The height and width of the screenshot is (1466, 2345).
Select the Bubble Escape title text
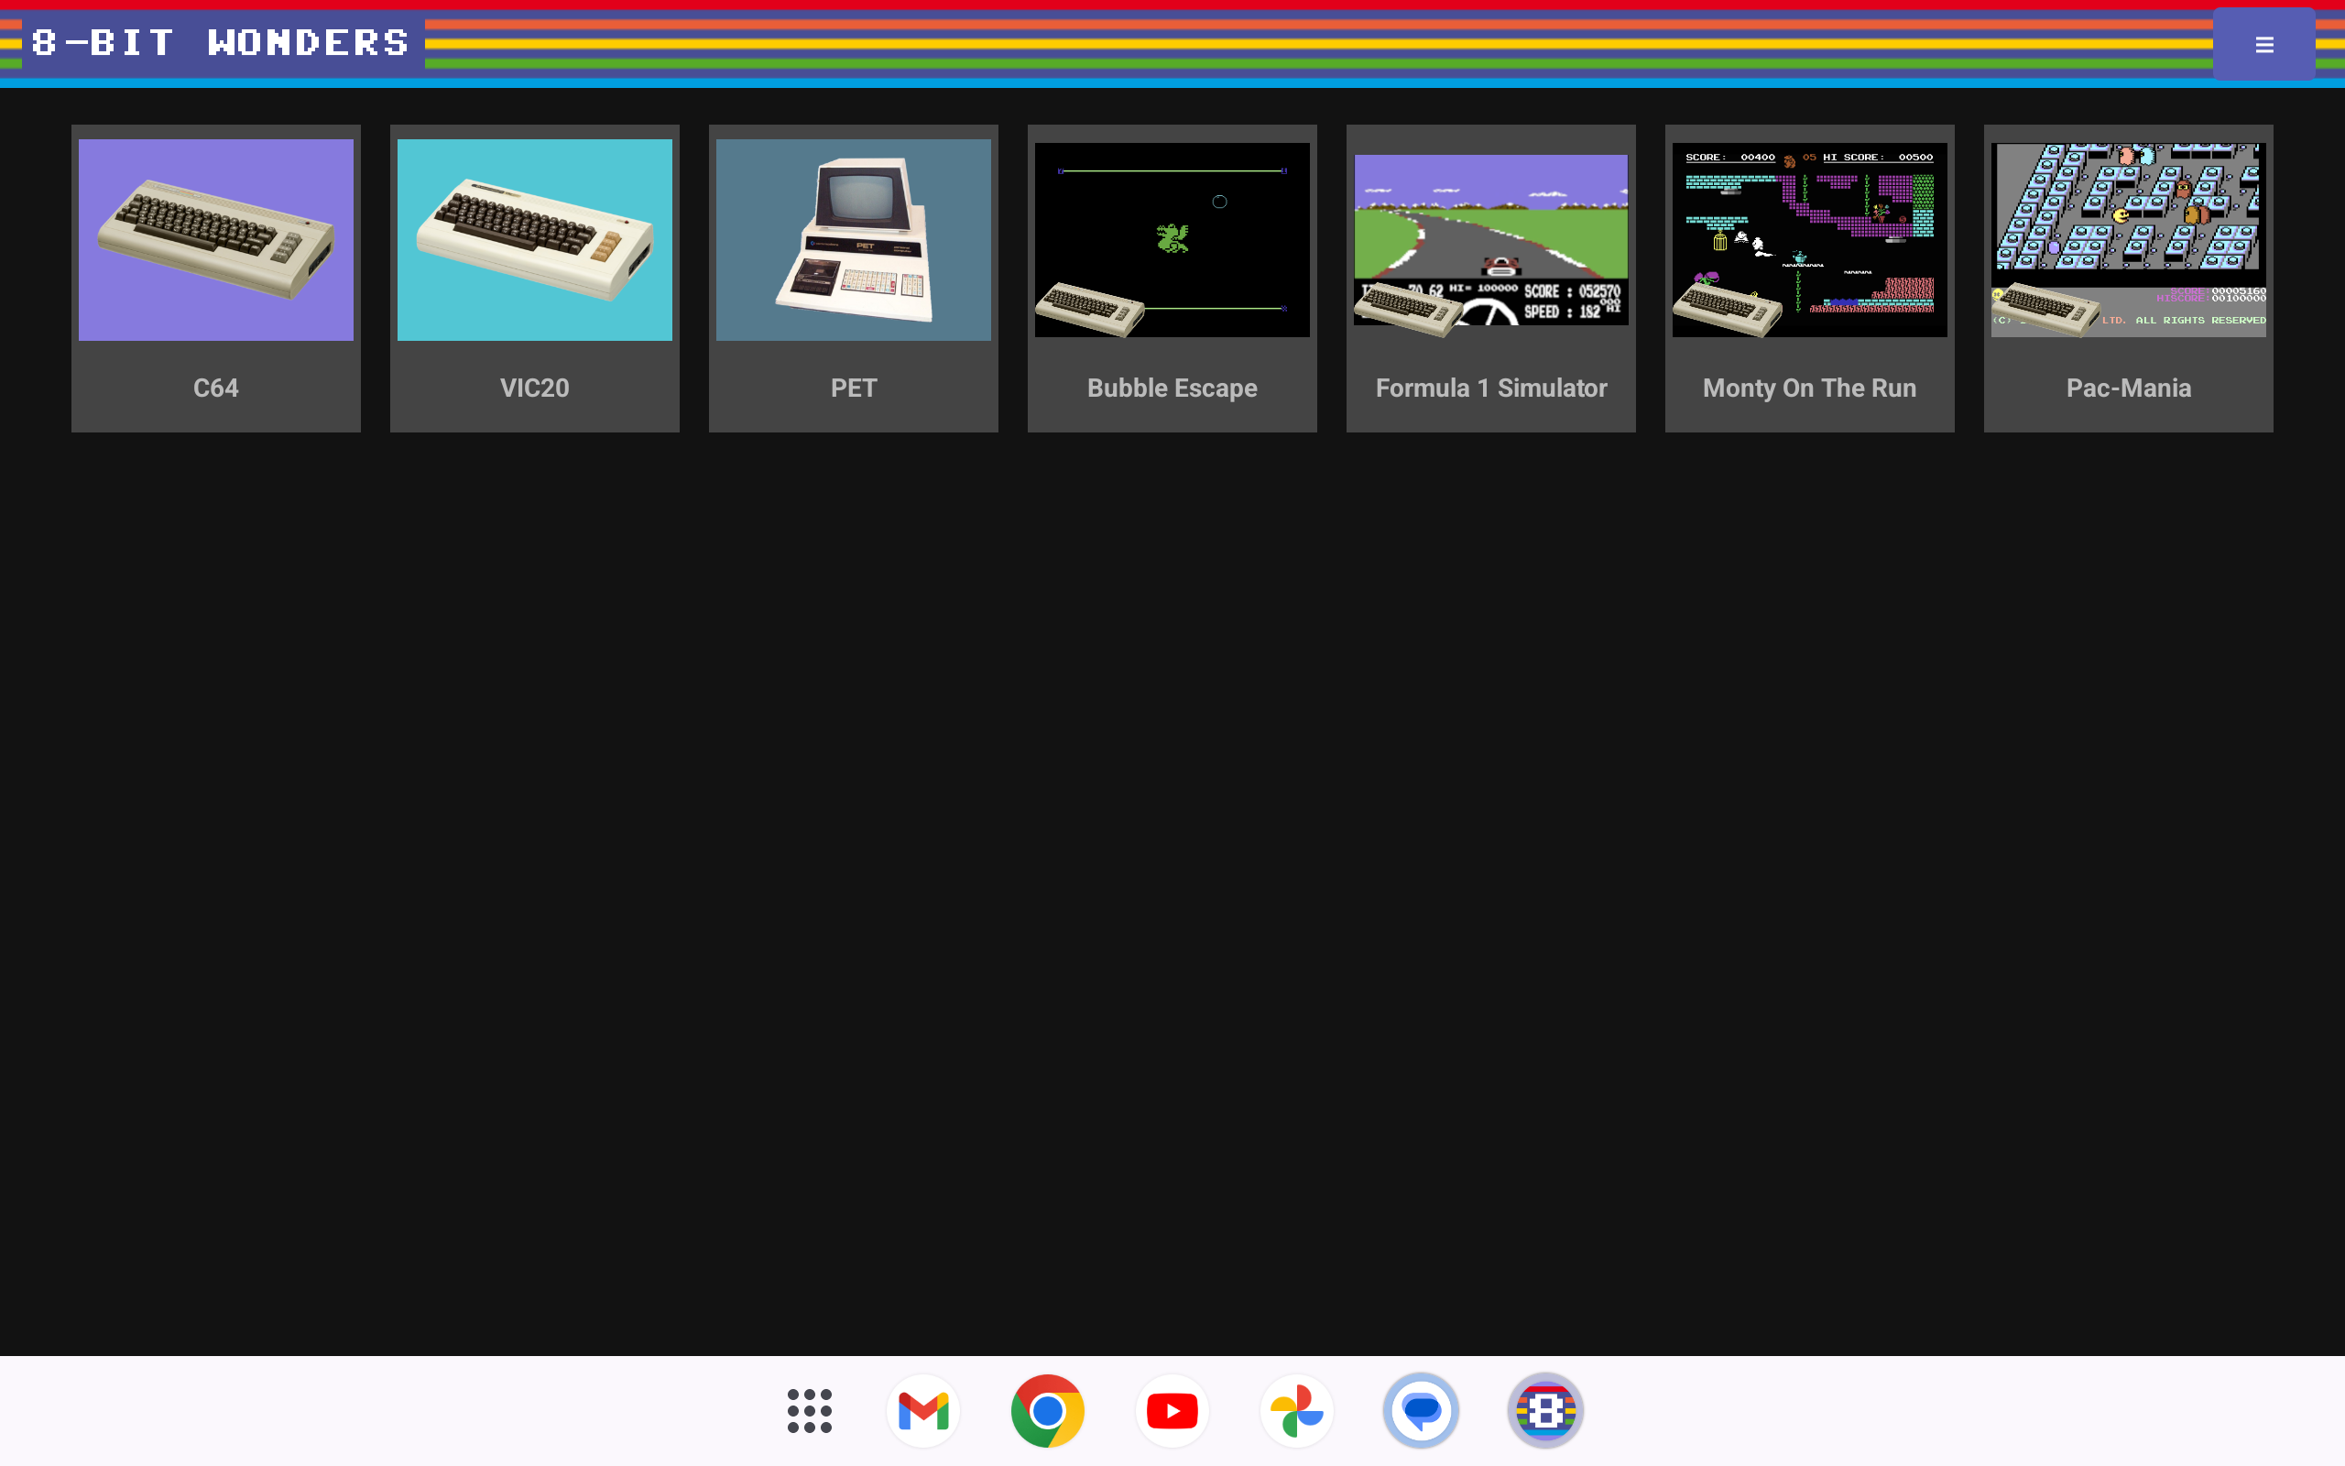(1172, 388)
